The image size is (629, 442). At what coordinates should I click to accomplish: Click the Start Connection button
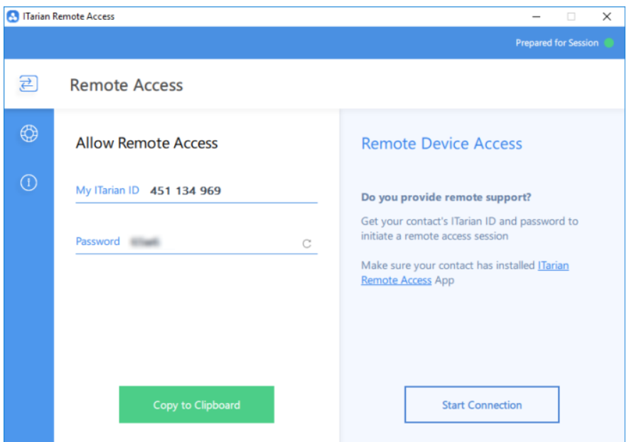[481, 405]
